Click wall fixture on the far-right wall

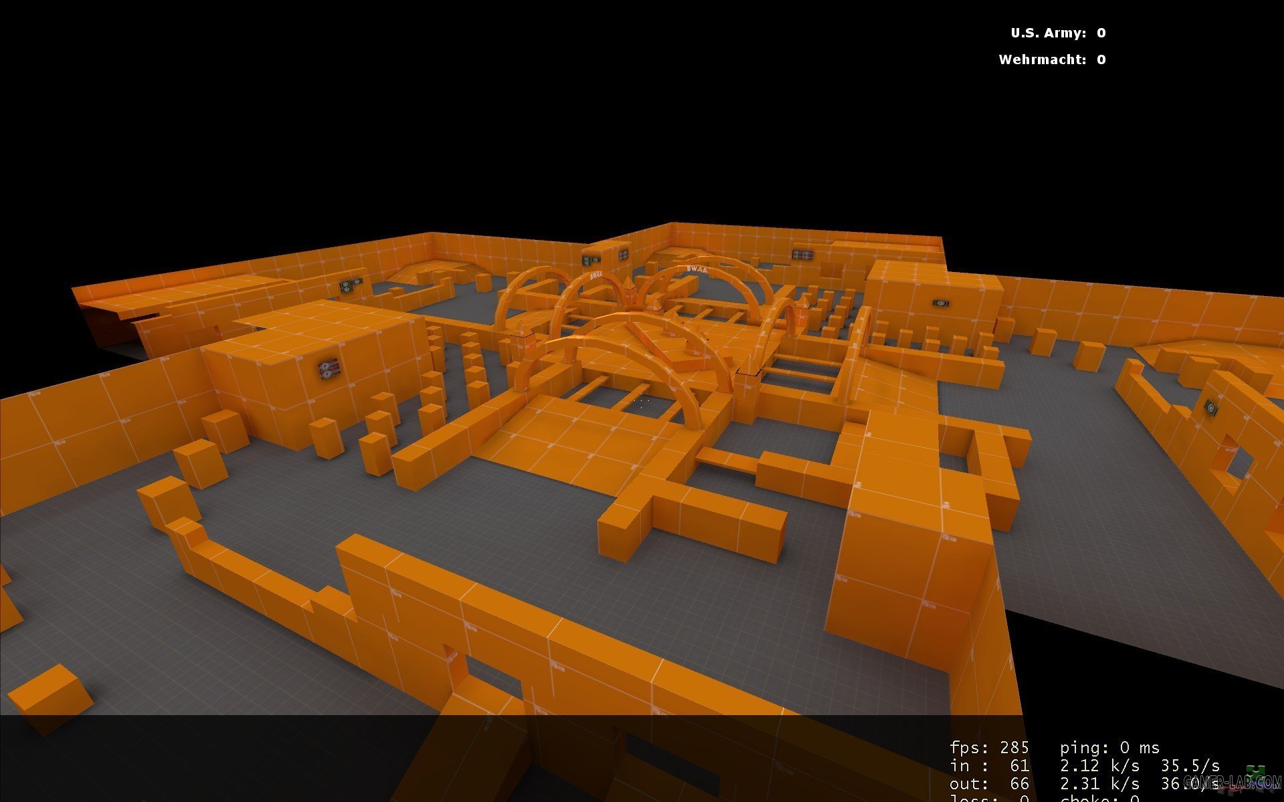pos(1210,406)
